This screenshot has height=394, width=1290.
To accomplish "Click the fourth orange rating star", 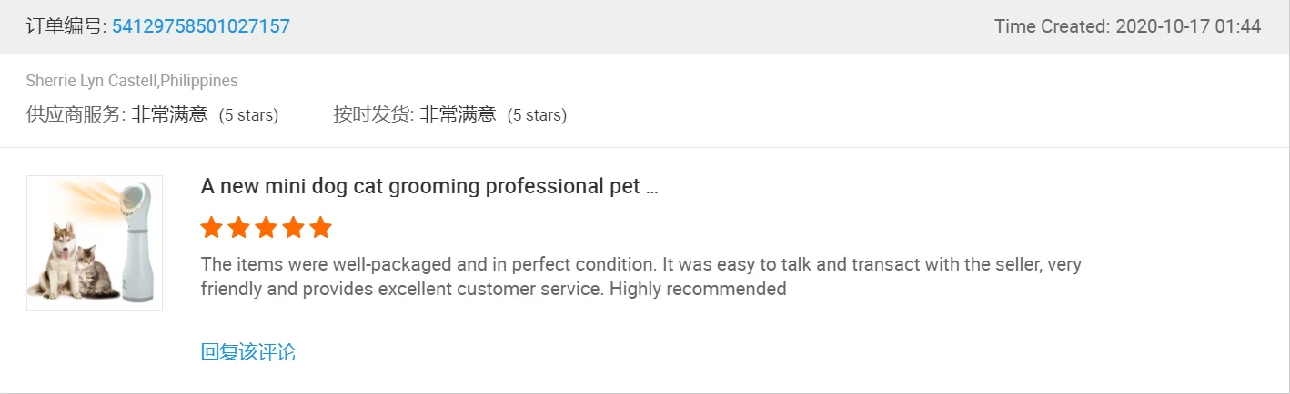I will click(293, 227).
